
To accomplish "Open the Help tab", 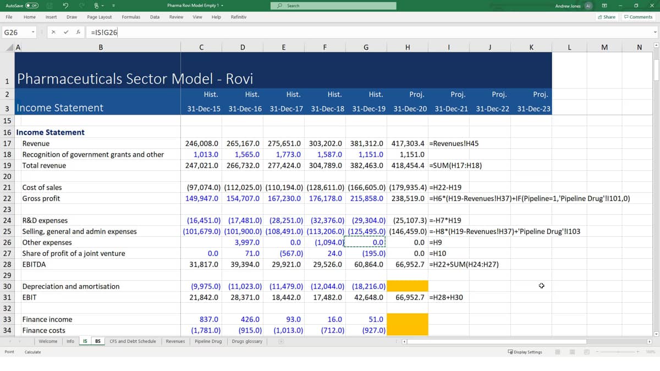I will click(216, 17).
